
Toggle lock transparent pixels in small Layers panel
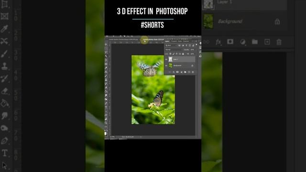coord(170,54)
